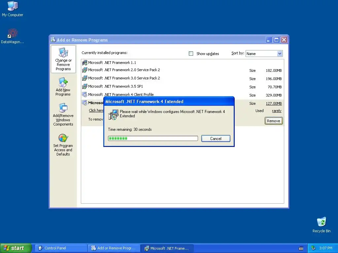Follow the 'Click here' support information link

[x=96, y=110]
